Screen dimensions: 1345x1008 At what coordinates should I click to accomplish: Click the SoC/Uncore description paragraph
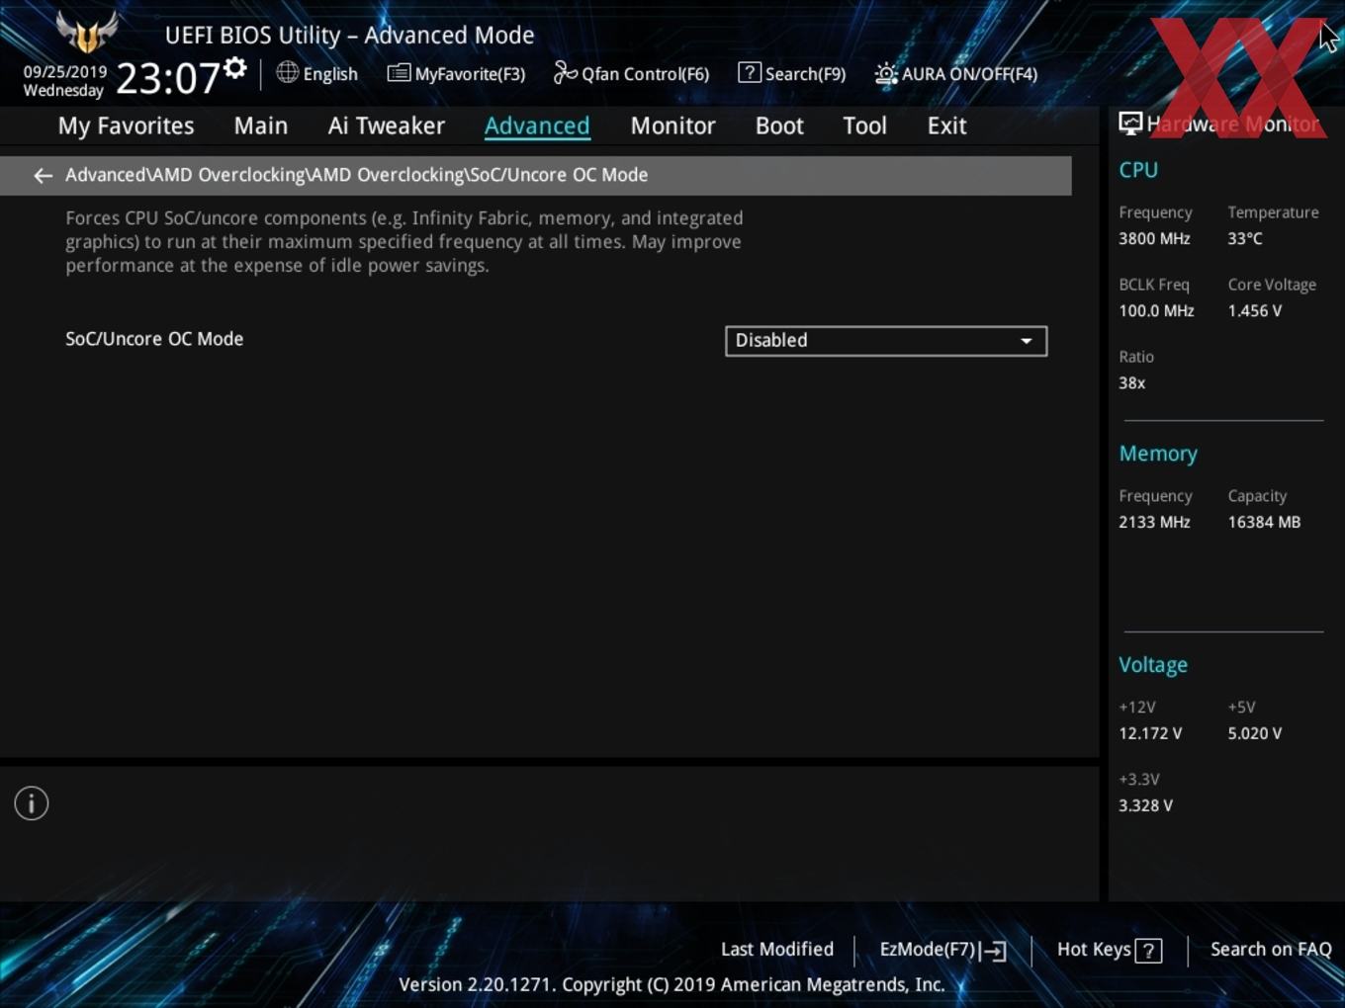pyautogui.click(x=403, y=241)
